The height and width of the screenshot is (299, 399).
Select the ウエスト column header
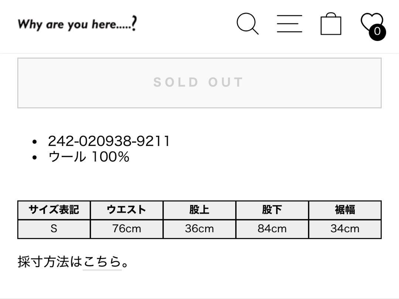pos(126,210)
